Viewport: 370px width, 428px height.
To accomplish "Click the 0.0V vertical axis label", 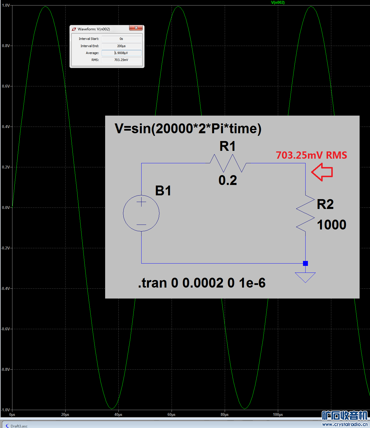I will click(6, 208).
